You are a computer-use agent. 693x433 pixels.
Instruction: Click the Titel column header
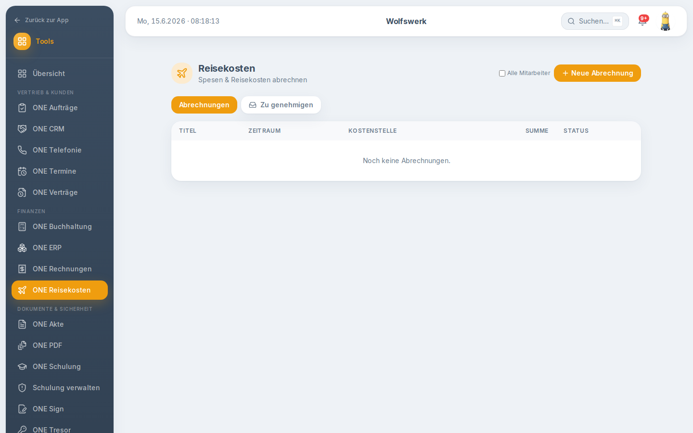[188, 131]
